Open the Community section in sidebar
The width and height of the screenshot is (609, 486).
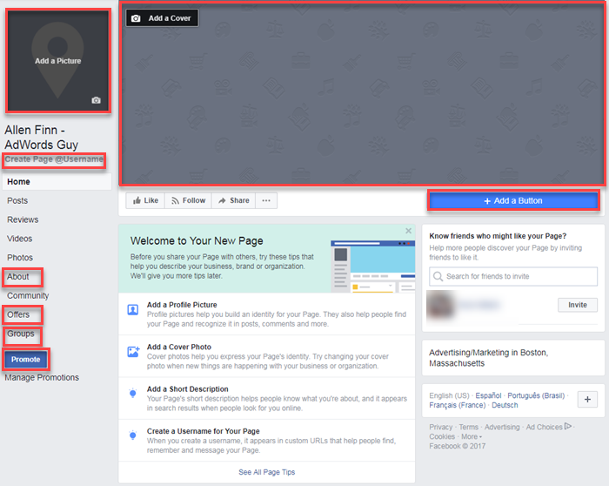(28, 296)
